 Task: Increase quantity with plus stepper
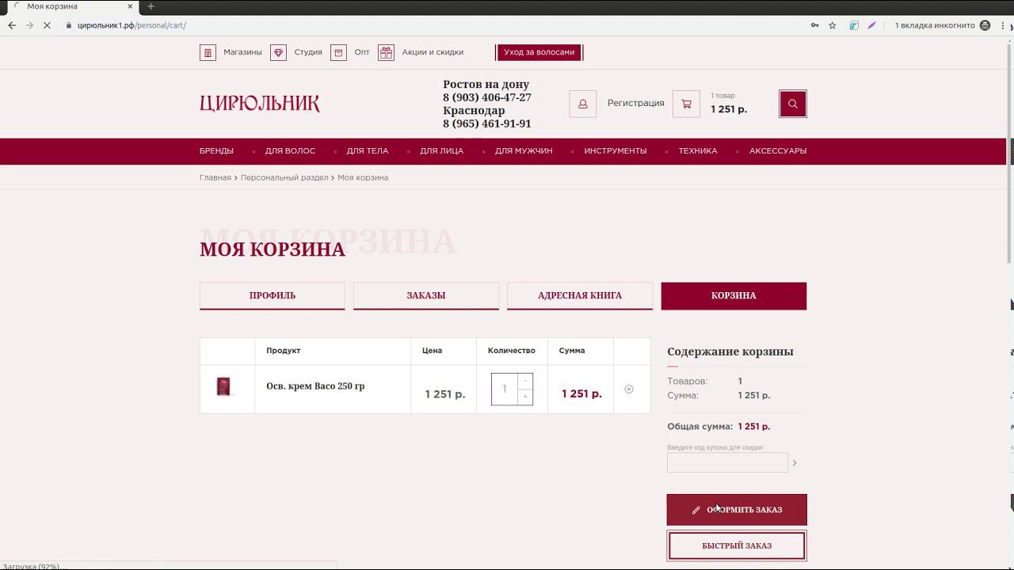(524, 397)
